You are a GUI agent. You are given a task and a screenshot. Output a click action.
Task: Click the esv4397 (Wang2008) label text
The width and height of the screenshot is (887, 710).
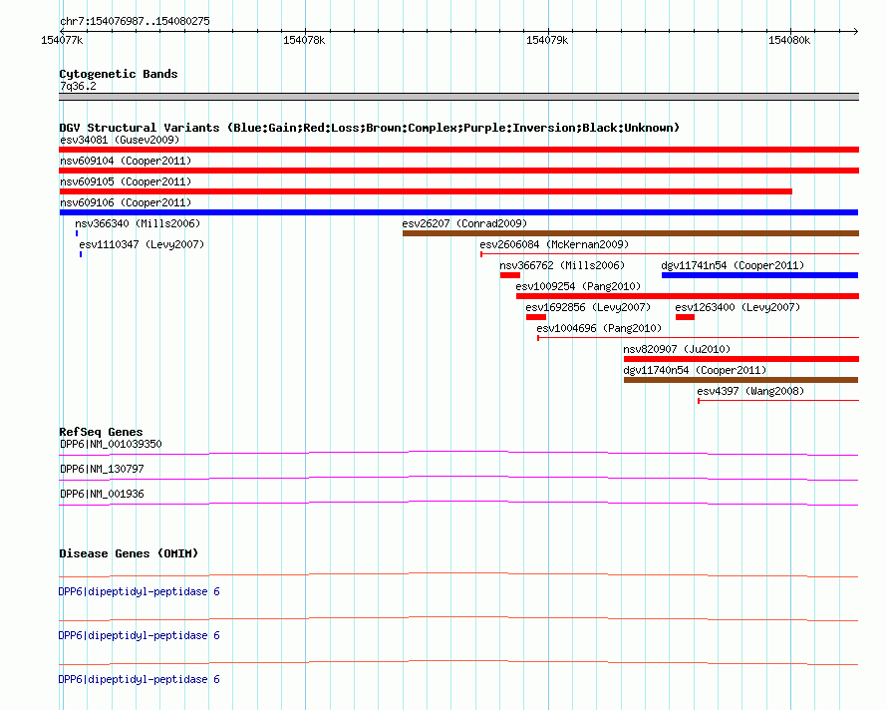point(750,391)
